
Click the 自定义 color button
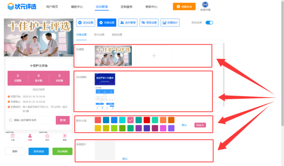tap(200, 125)
